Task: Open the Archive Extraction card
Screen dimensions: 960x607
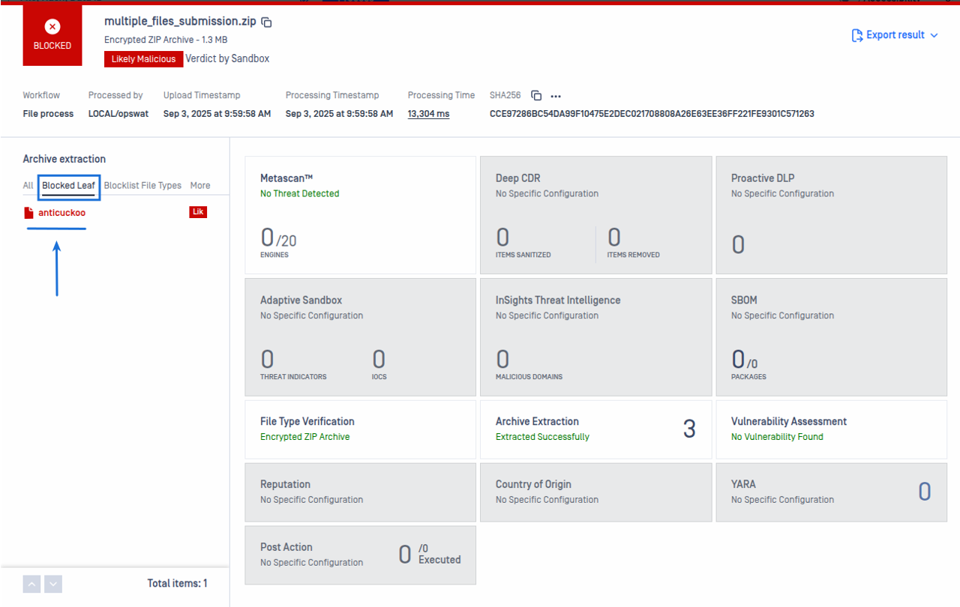Action: click(595, 429)
